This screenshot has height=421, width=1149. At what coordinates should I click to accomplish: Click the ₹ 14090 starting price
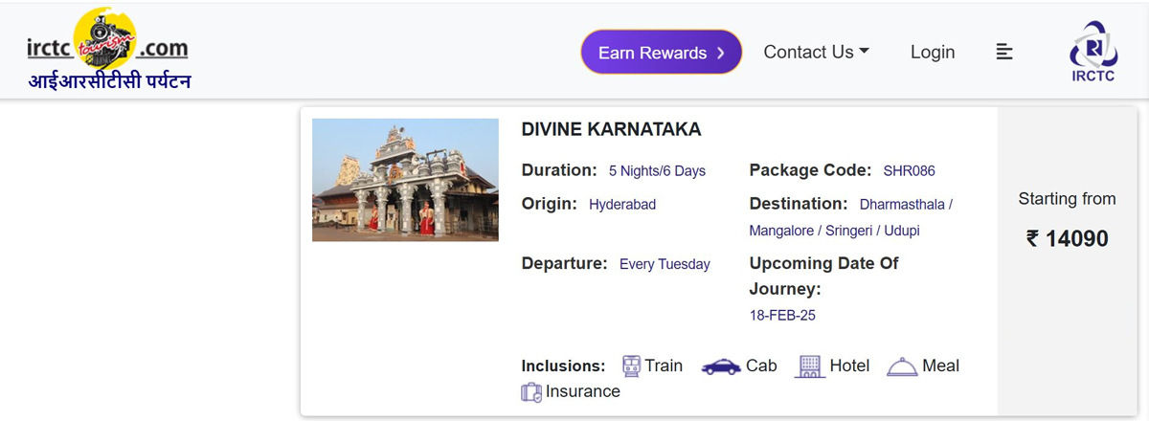1067,238
